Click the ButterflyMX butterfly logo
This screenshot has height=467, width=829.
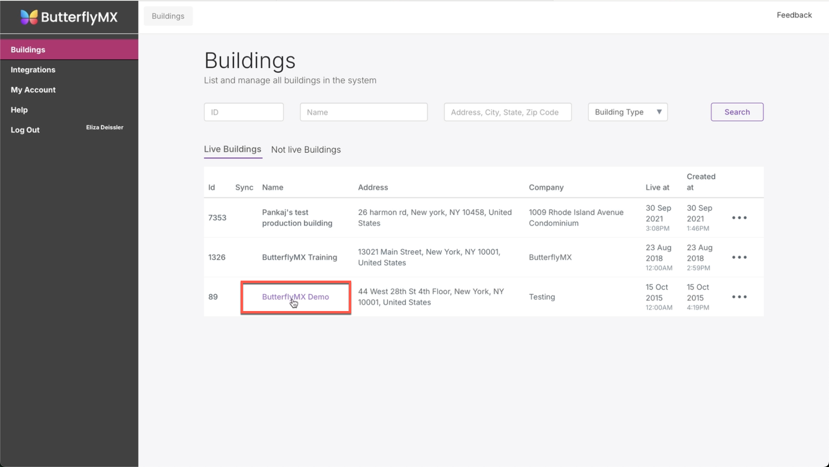pos(29,17)
